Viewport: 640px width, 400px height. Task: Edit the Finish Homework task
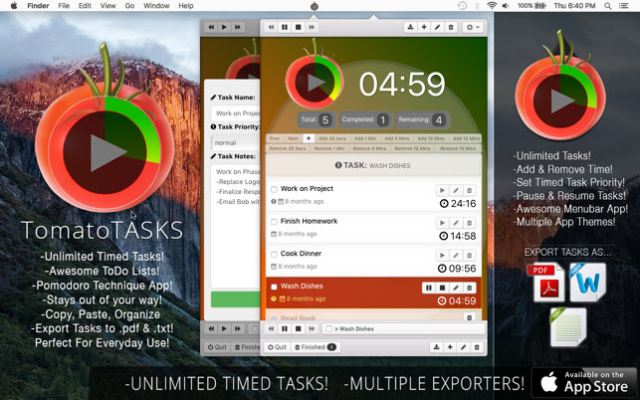pos(456,223)
